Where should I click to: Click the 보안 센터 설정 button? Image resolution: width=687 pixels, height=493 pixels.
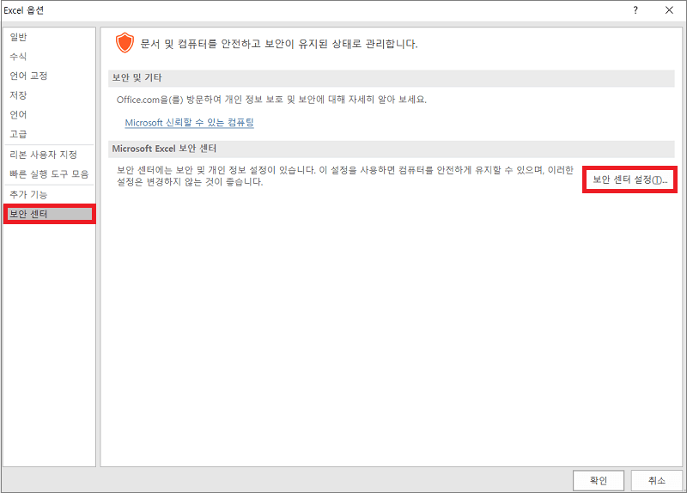tap(629, 180)
